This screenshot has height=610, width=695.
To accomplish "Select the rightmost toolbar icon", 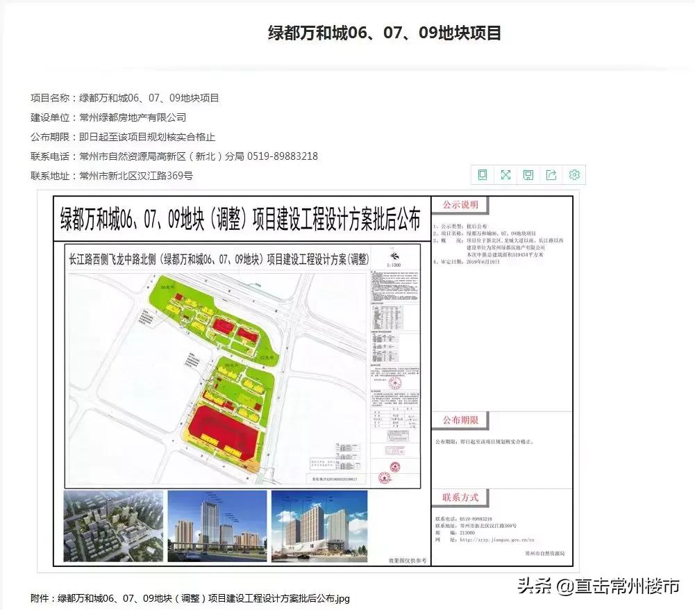I will [x=574, y=175].
